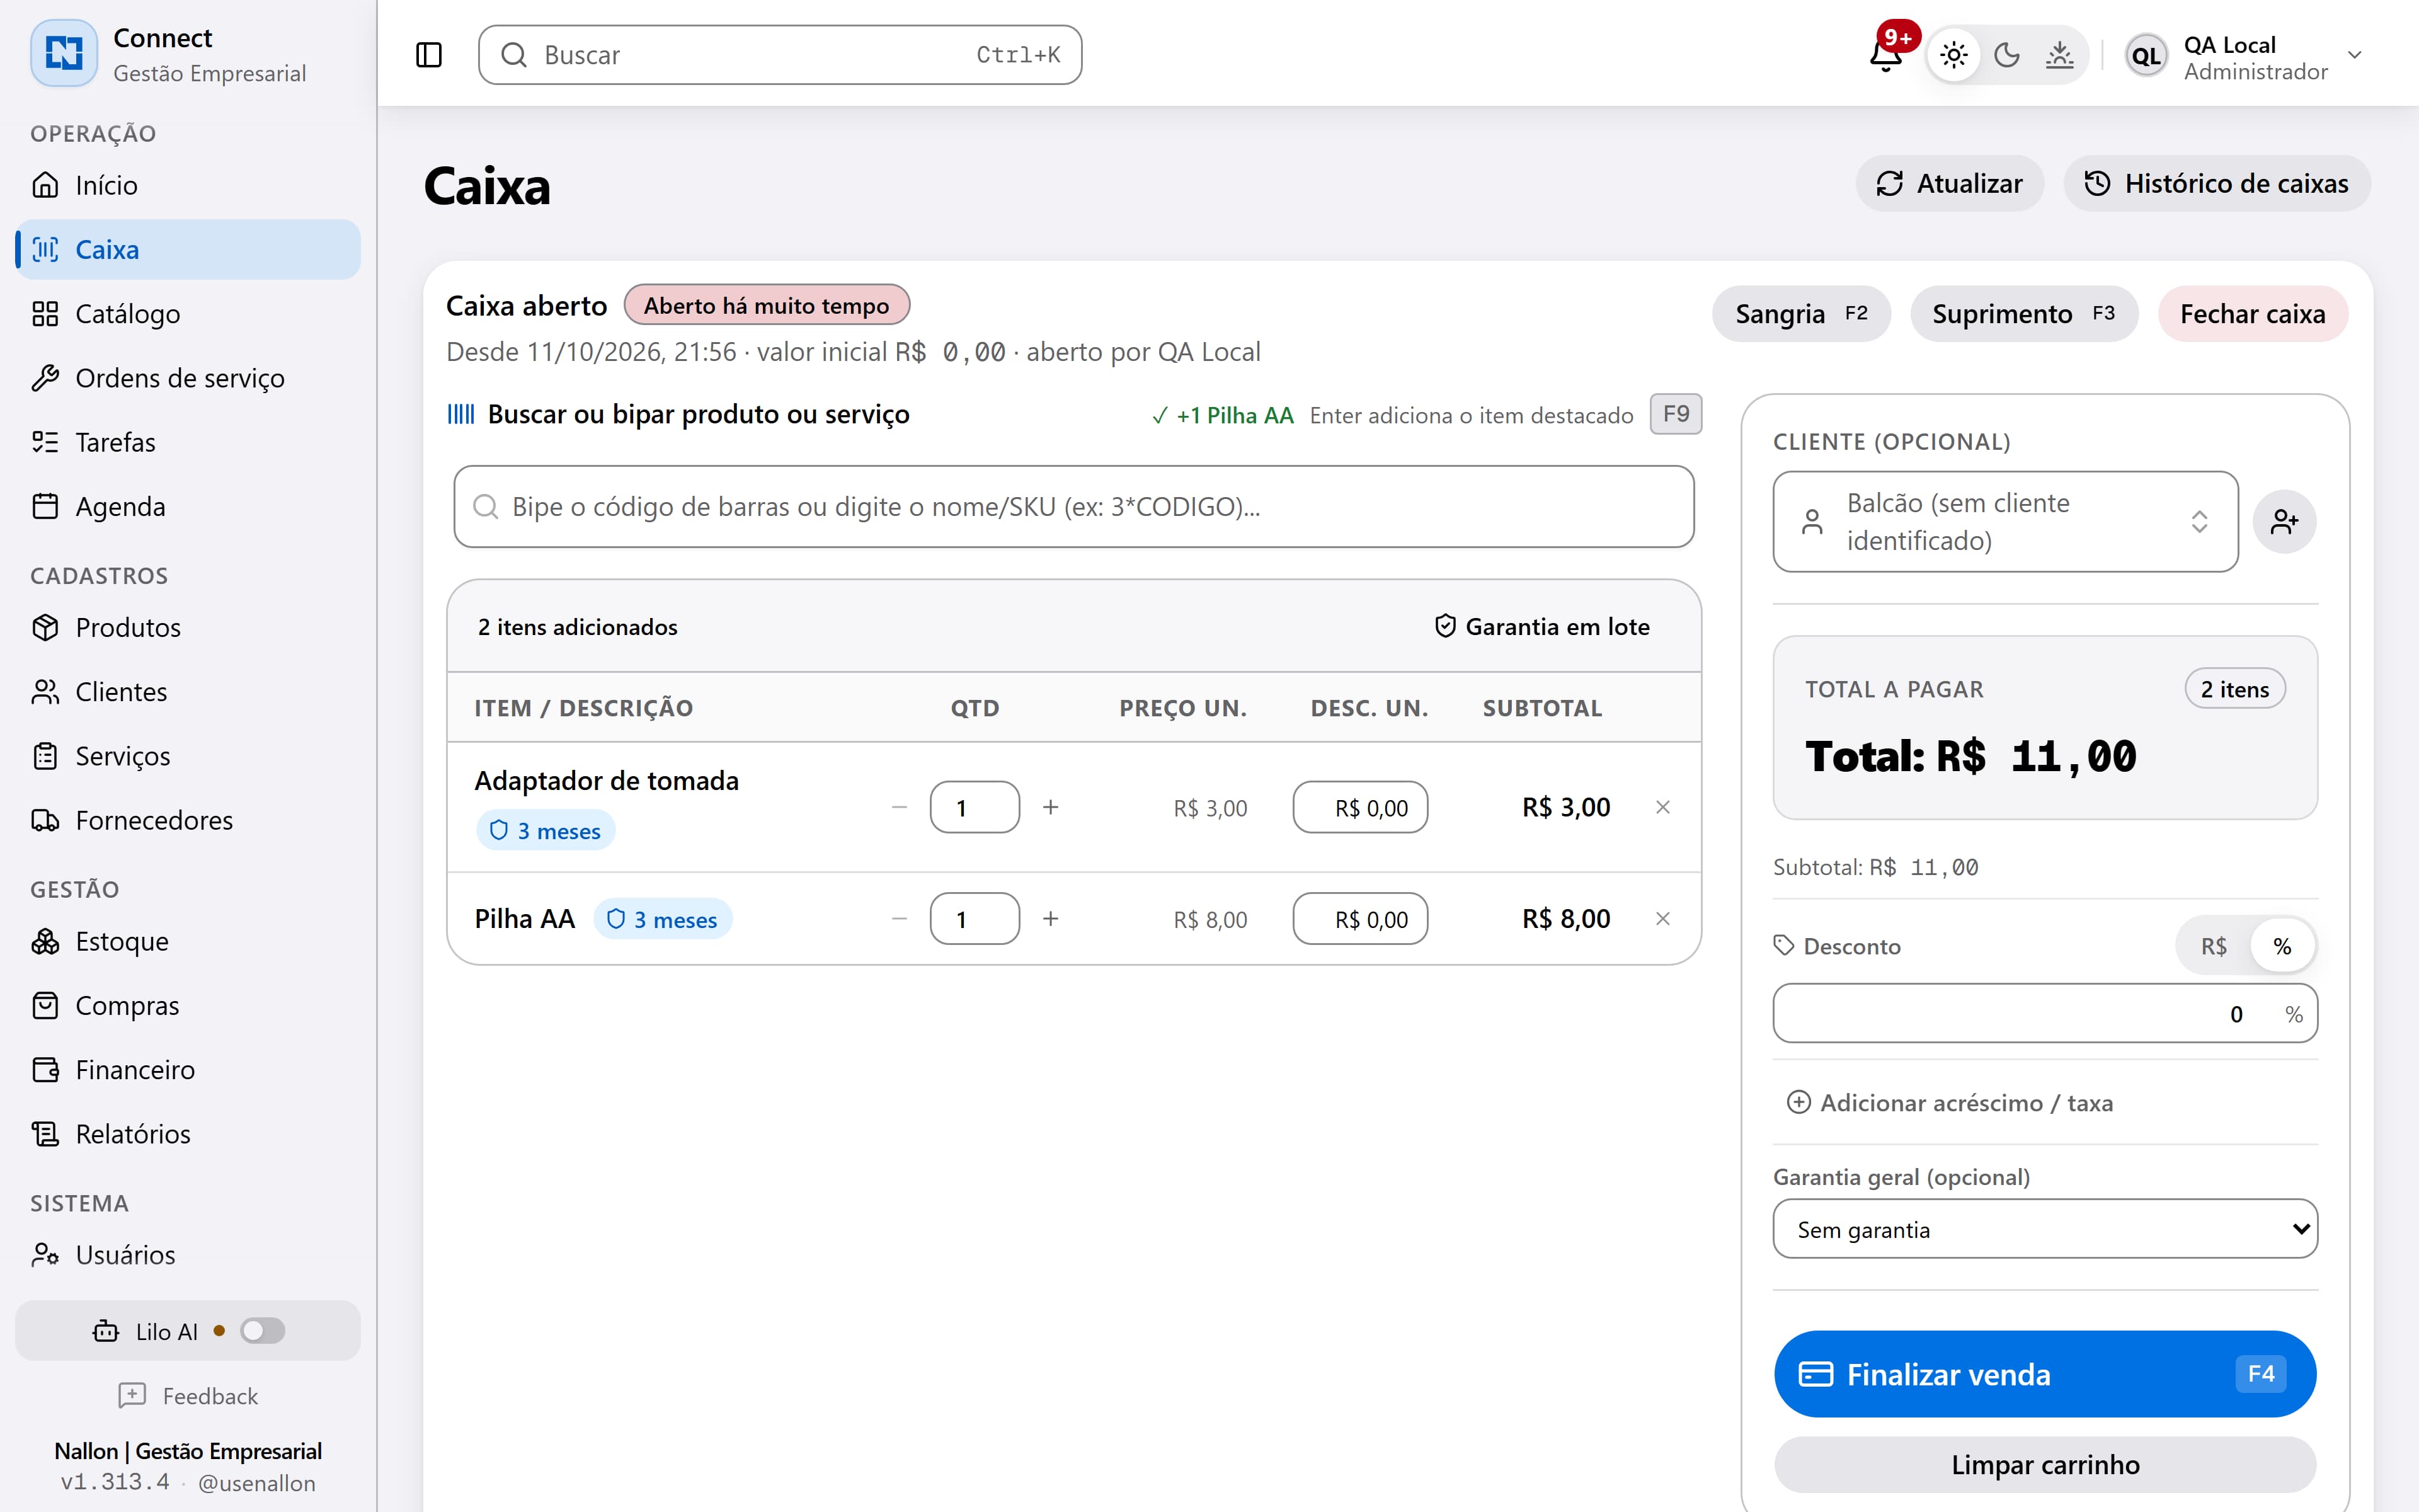
Task: Decrease Adaptador de tomada quantity
Action: (x=899, y=807)
